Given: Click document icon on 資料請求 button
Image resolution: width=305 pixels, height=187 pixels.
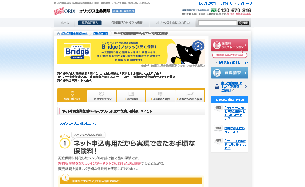Looking at the screenshot, I should tap(216, 73).
